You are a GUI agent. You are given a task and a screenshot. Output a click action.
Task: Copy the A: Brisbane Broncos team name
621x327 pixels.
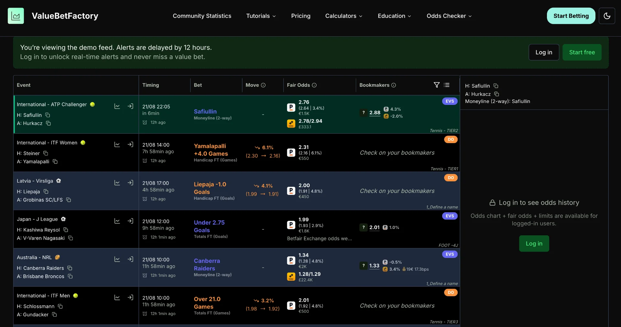tap(70, 276)
